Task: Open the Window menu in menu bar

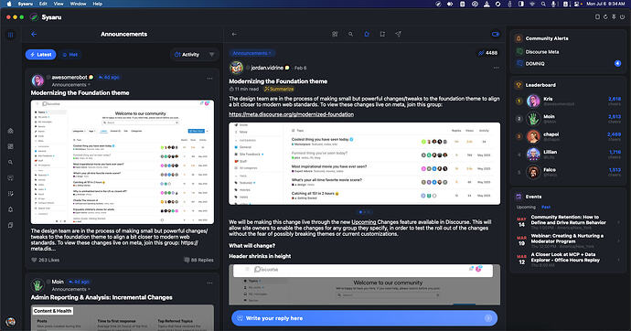Action: [x=78, y=4]
